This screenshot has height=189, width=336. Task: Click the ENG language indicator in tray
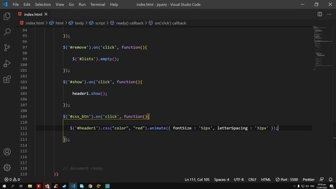[312, 186]
